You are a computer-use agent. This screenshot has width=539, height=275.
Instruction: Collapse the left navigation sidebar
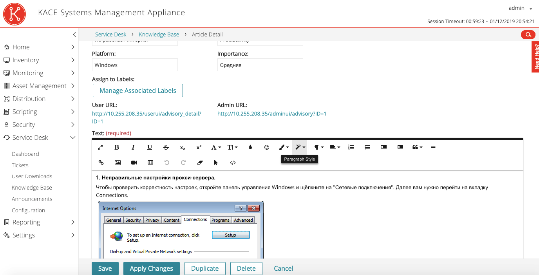[x=74, y=34]
